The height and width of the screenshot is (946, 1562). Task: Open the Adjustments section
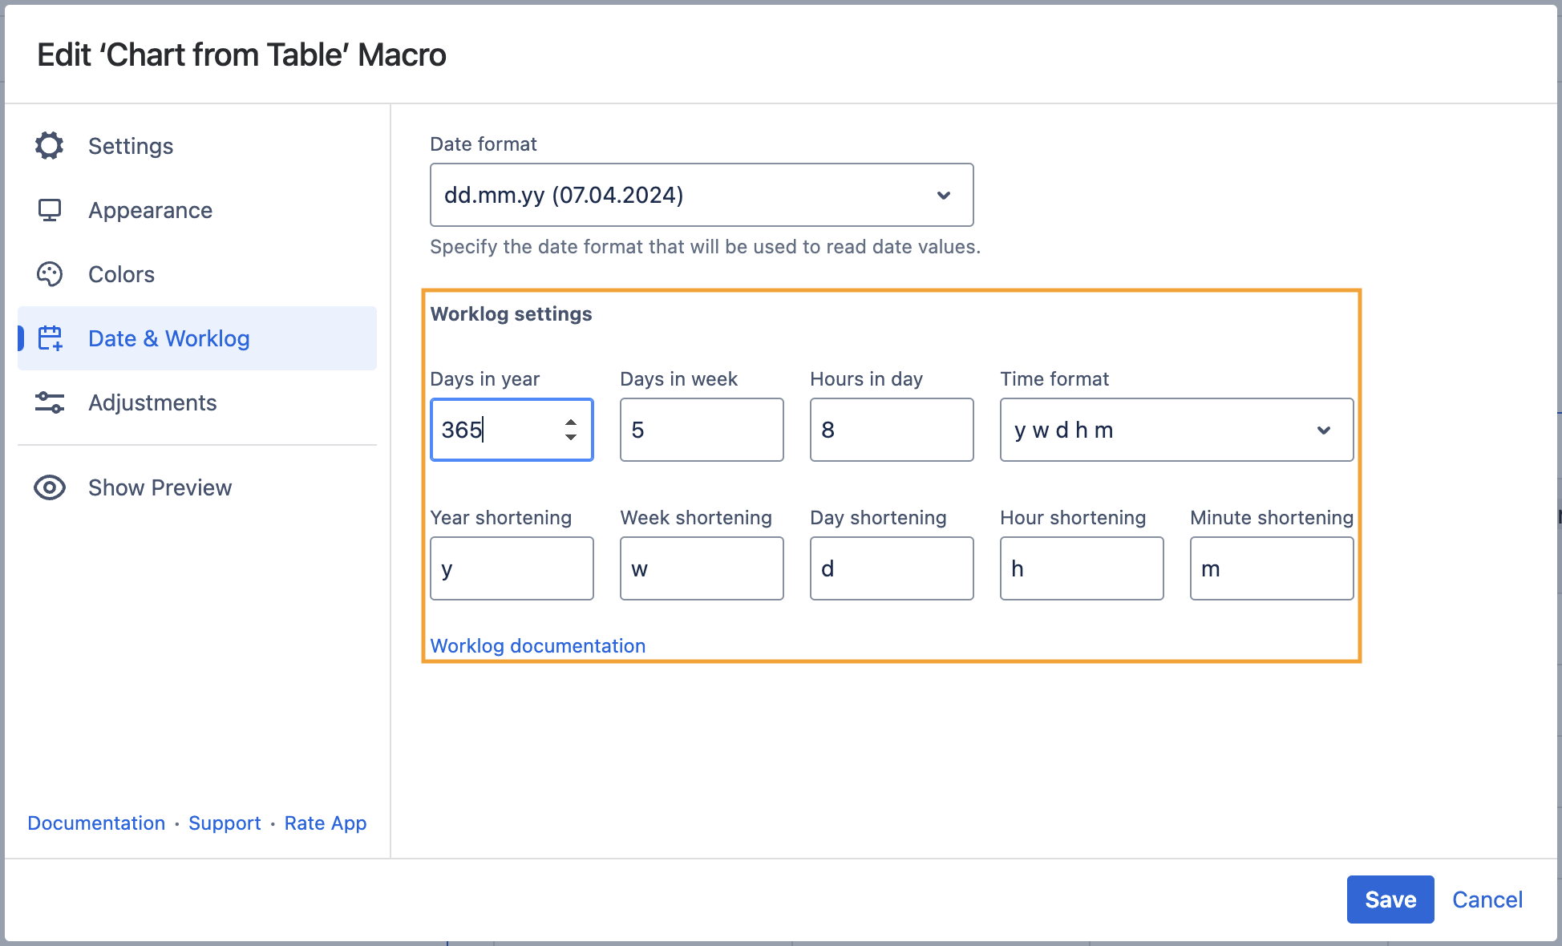[x=152, y=402]
